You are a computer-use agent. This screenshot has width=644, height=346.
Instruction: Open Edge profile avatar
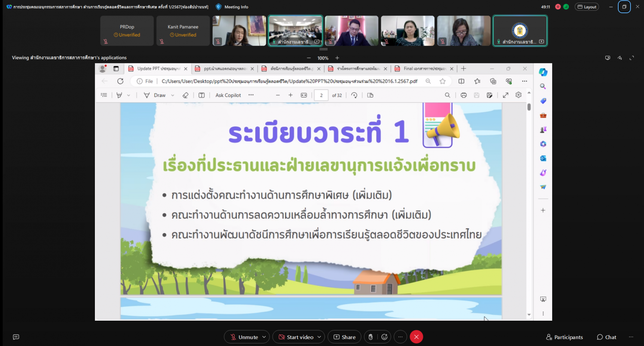click(103, 69)
